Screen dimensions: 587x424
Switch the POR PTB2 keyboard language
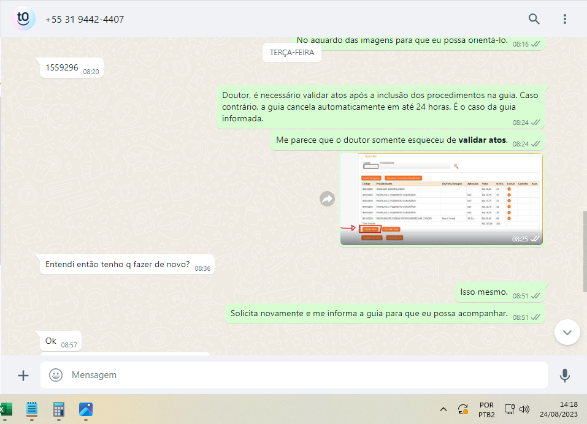486,410
